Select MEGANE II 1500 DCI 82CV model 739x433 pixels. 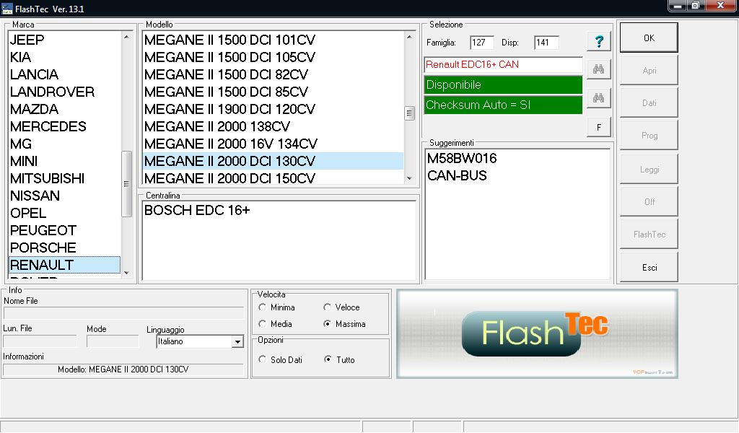[x=273, y=74]
